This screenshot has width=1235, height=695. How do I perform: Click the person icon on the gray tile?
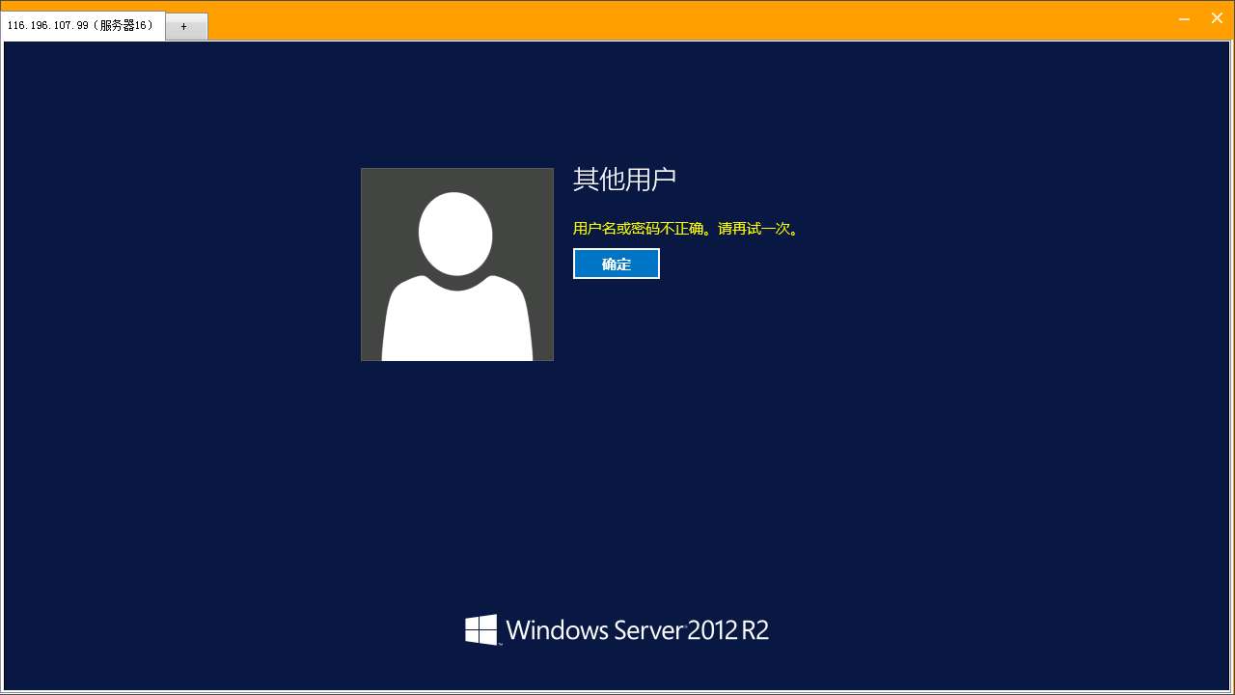pos(456,264)
